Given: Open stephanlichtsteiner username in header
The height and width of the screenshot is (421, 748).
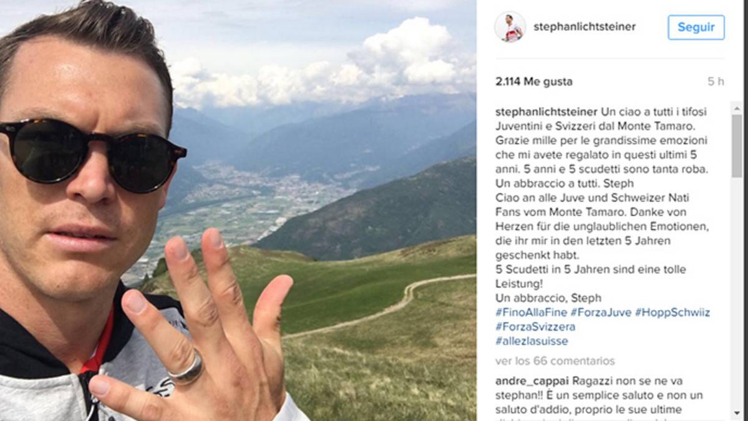Looking at the screenshot, I should 585,27.
